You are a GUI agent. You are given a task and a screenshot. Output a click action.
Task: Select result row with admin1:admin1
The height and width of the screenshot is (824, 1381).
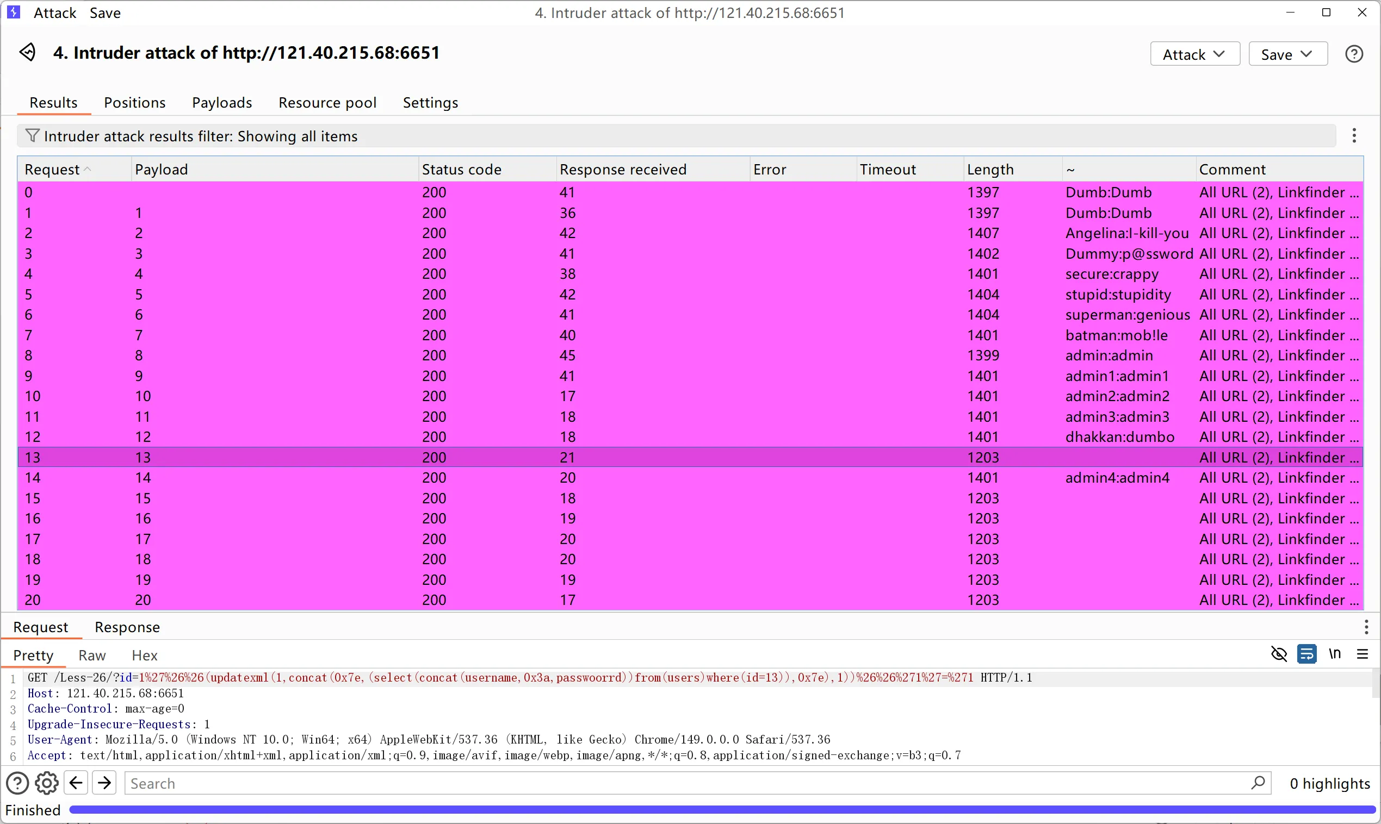click(691, 376)
